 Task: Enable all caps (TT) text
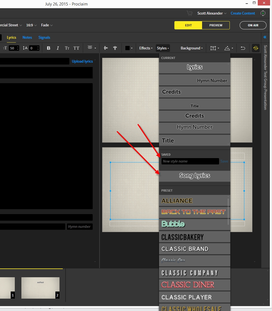[76, 48]
